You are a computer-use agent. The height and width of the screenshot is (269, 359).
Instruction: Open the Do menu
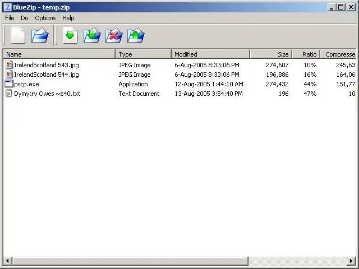click(x=25, y=18)
